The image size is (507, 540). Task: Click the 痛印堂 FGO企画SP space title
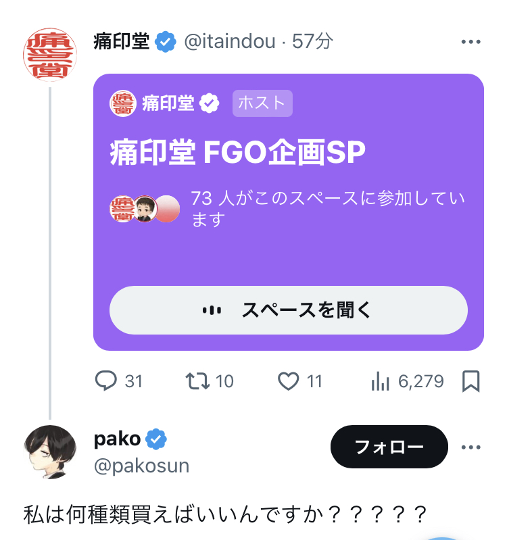(237, 154)
